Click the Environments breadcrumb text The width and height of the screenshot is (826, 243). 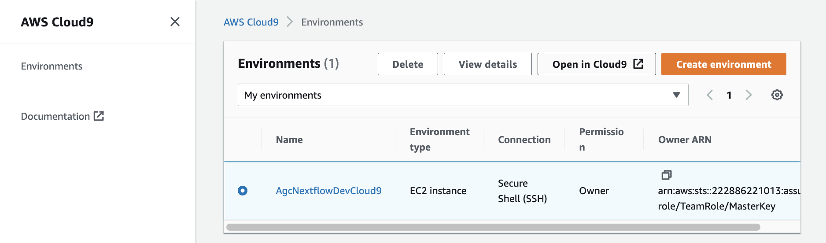332,22
